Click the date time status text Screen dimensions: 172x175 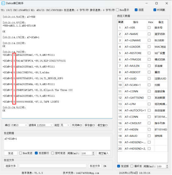tap(134, 173)
